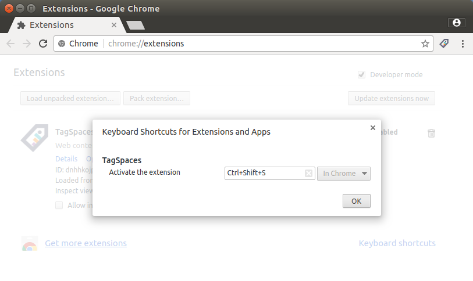Toggle the Developer mode checkbox

click(x=361, y=75)
